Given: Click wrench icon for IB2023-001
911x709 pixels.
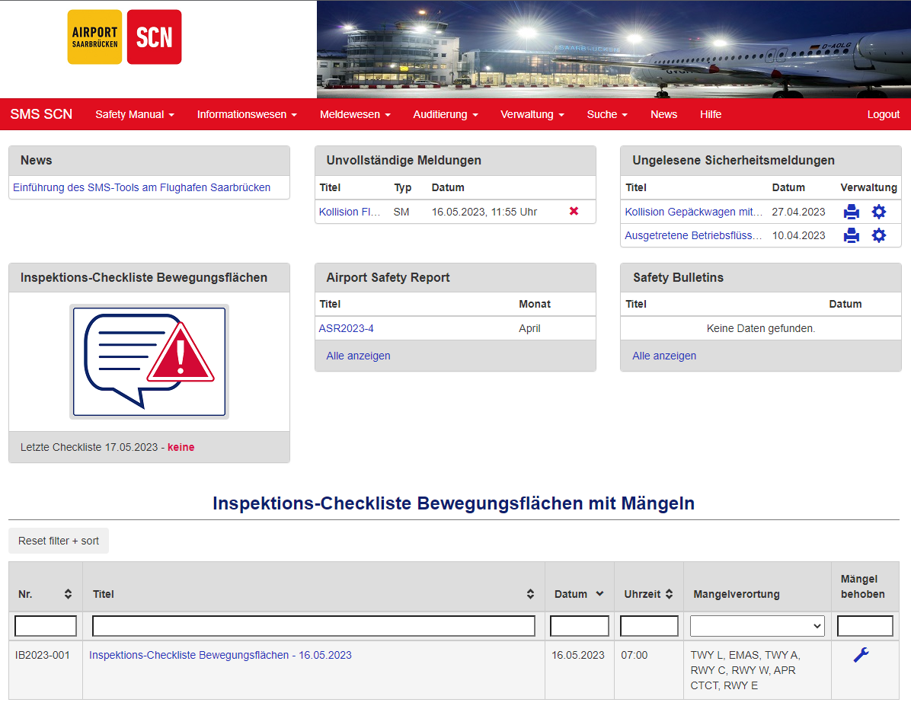Looking at the screenshot, I should point(861,655).
